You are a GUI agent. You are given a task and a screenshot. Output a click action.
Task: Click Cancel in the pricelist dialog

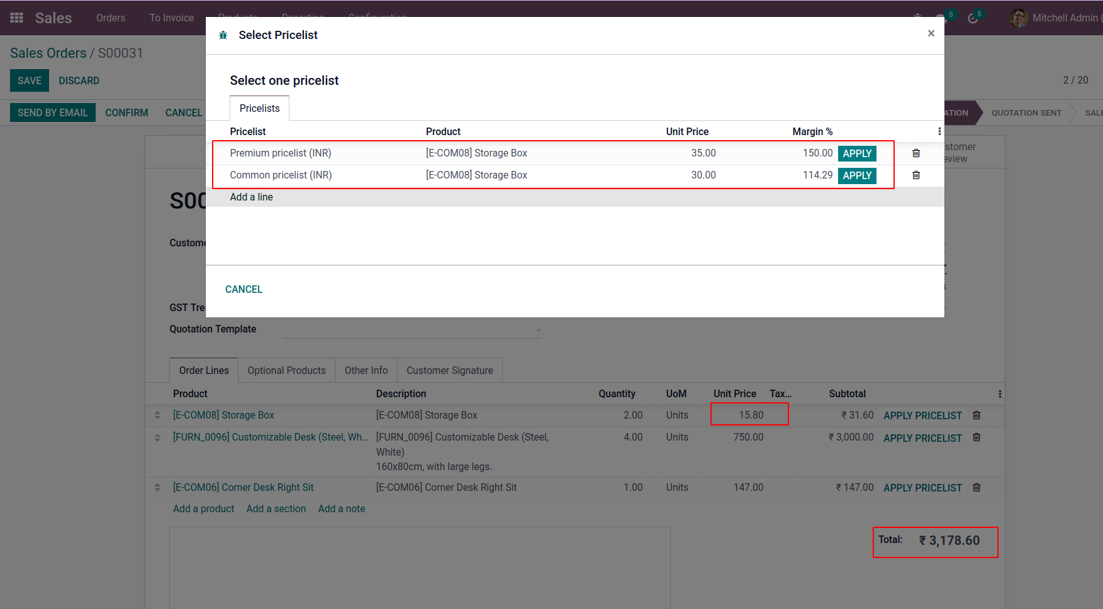244,289
